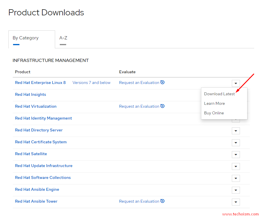Pick Buy Online from the dropdown menu
Screen dimensions: 262x218
[214, 113]
